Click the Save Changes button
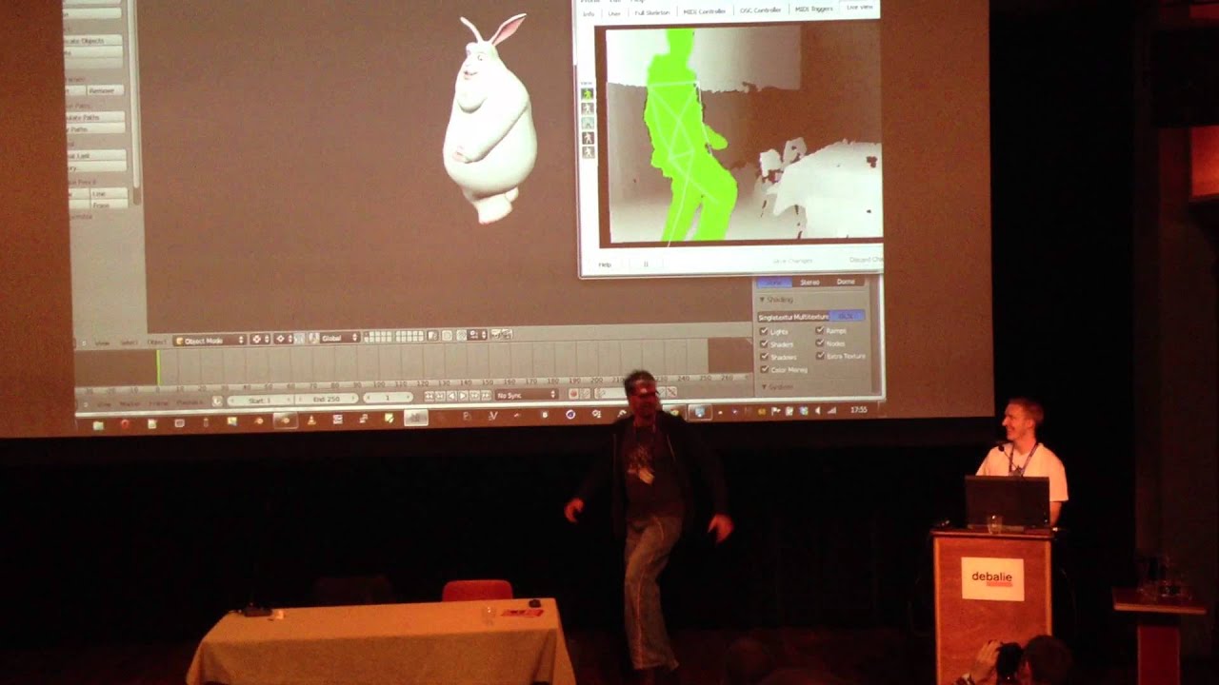 pos(792,261)
